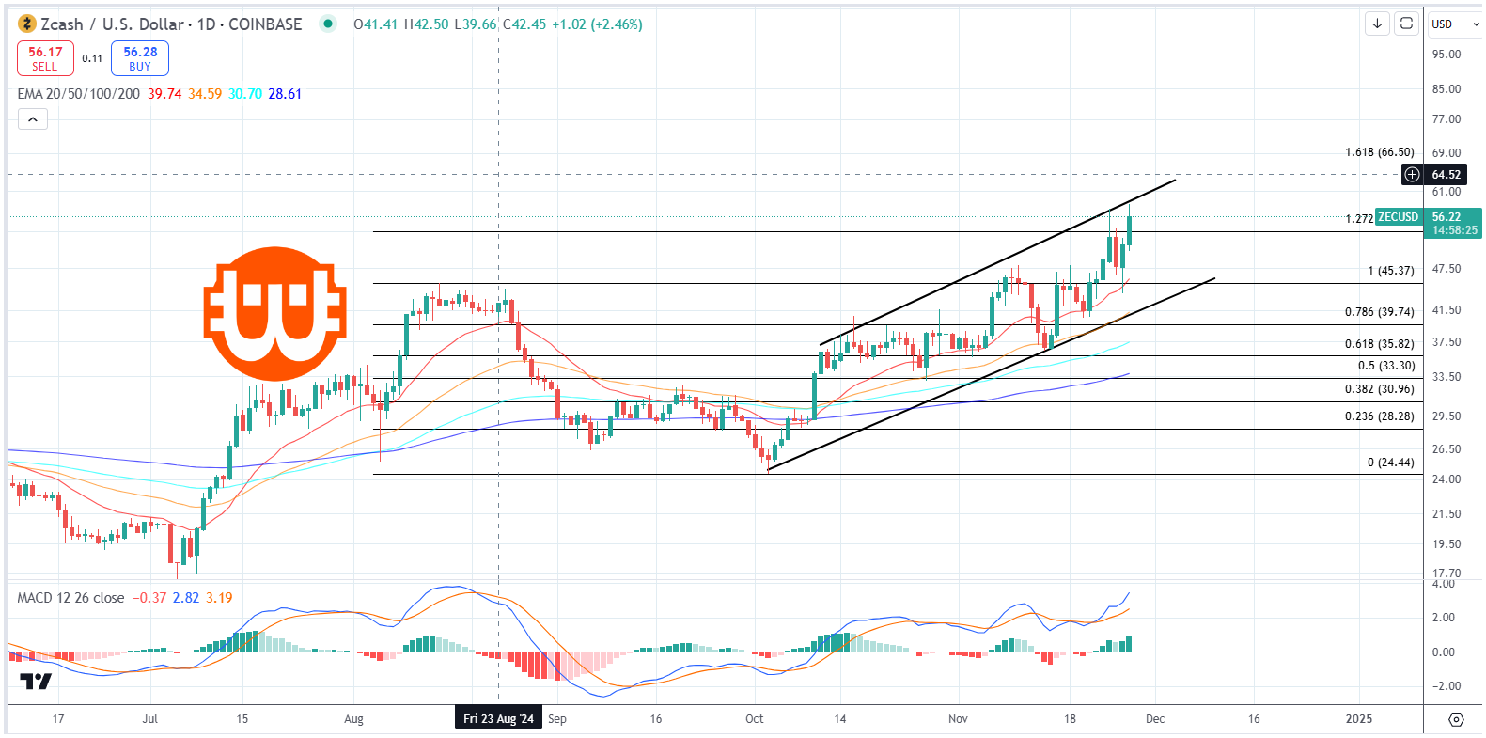Screen dimensions: 1486x738
Task: Click the MACD histogram value -0.37
Action: click(x=149, y=598)
